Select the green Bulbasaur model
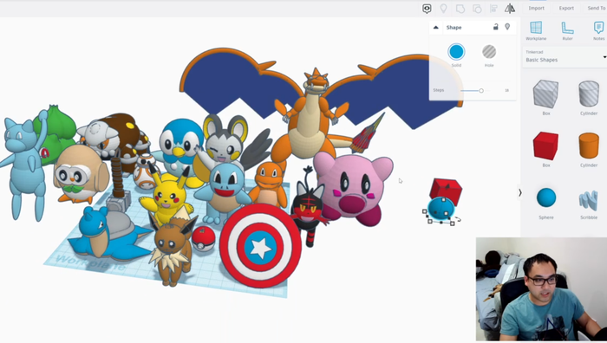607x343 pixels. click(x=56, y=130)
